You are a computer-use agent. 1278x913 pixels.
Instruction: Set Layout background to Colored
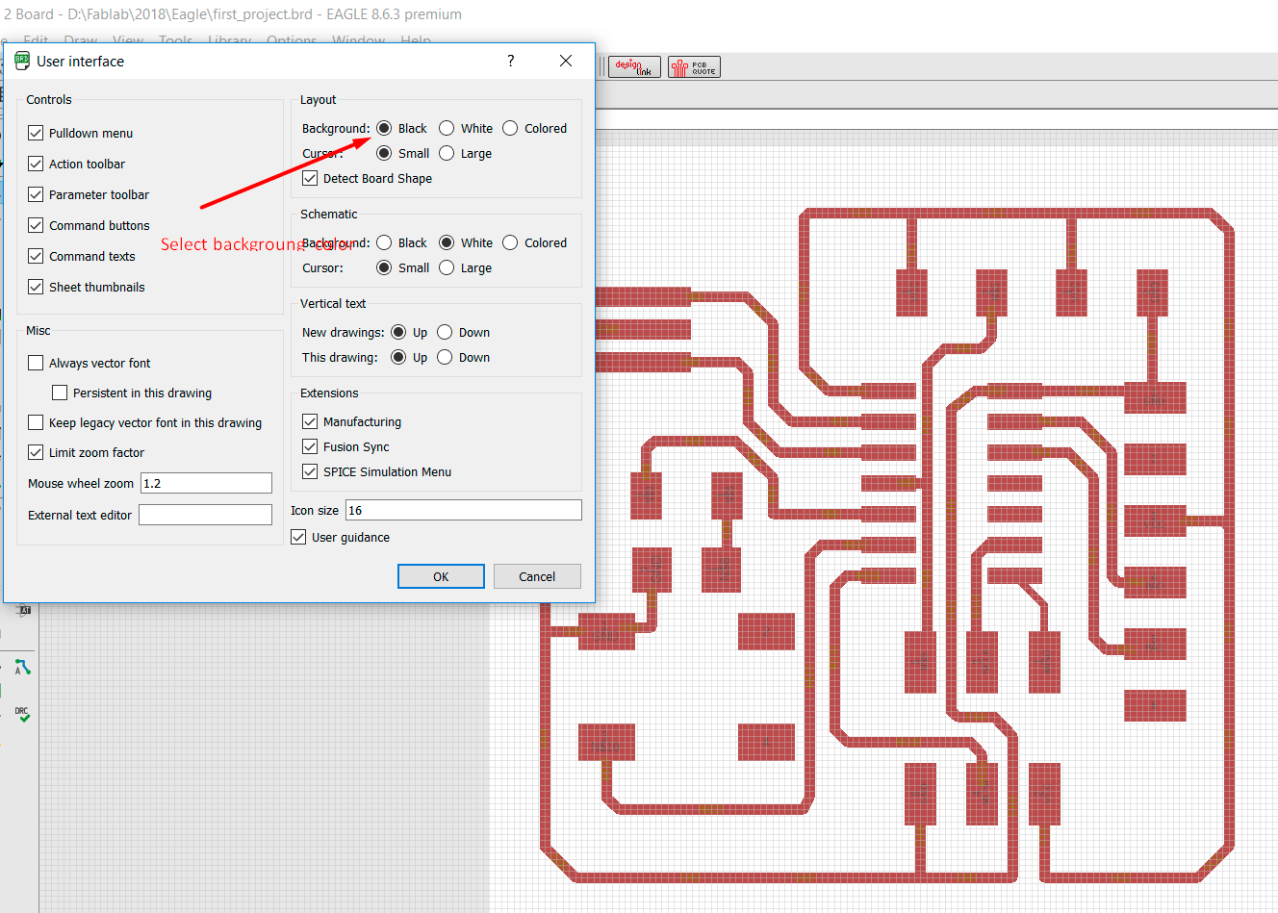coord(510,128)
